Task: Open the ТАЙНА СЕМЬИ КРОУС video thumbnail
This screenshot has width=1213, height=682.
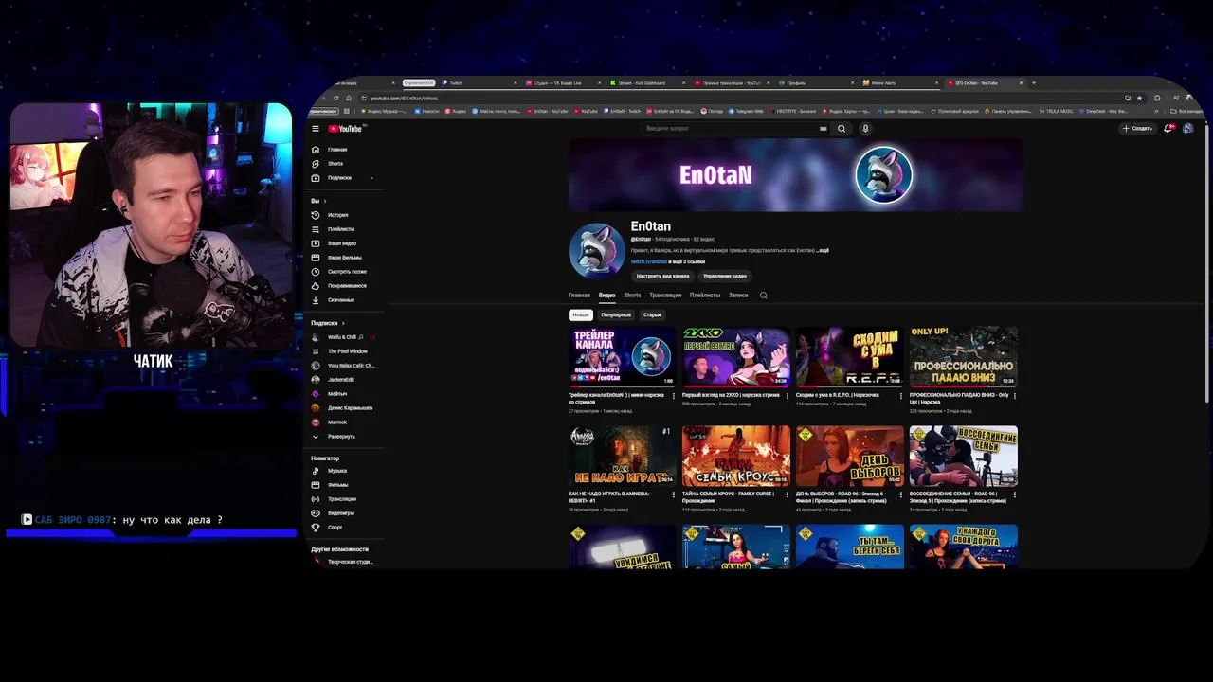Action: pyautogui.click(x=736, y=457)
